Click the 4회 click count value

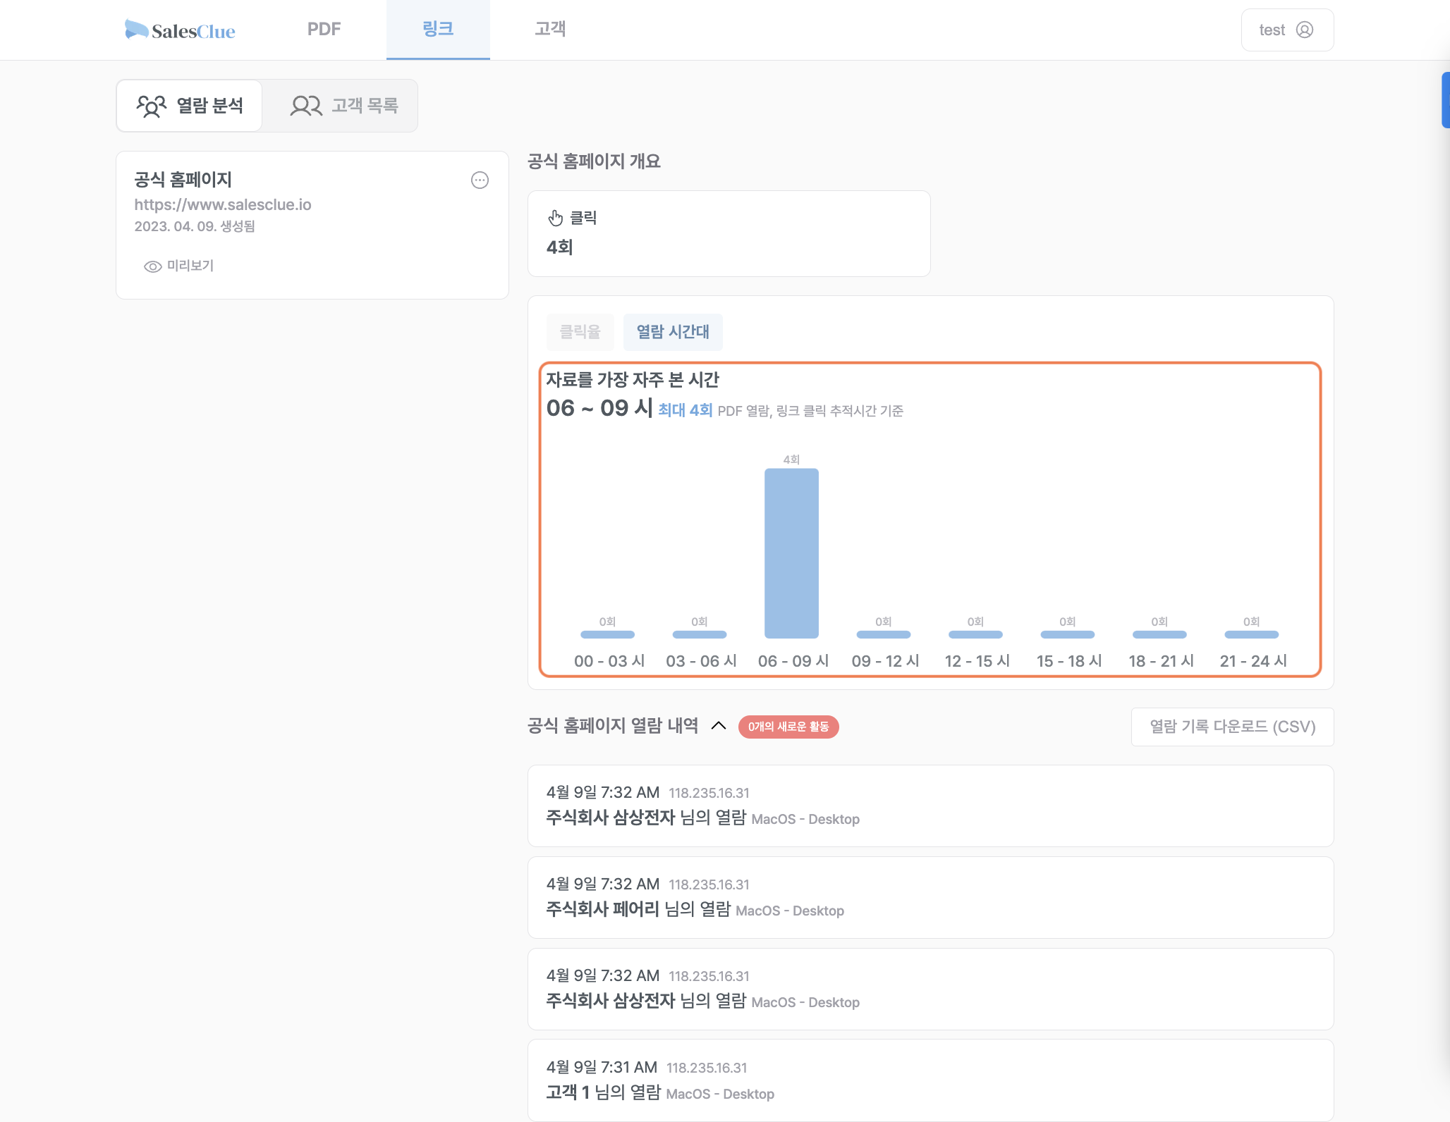[x=559, y=247]
